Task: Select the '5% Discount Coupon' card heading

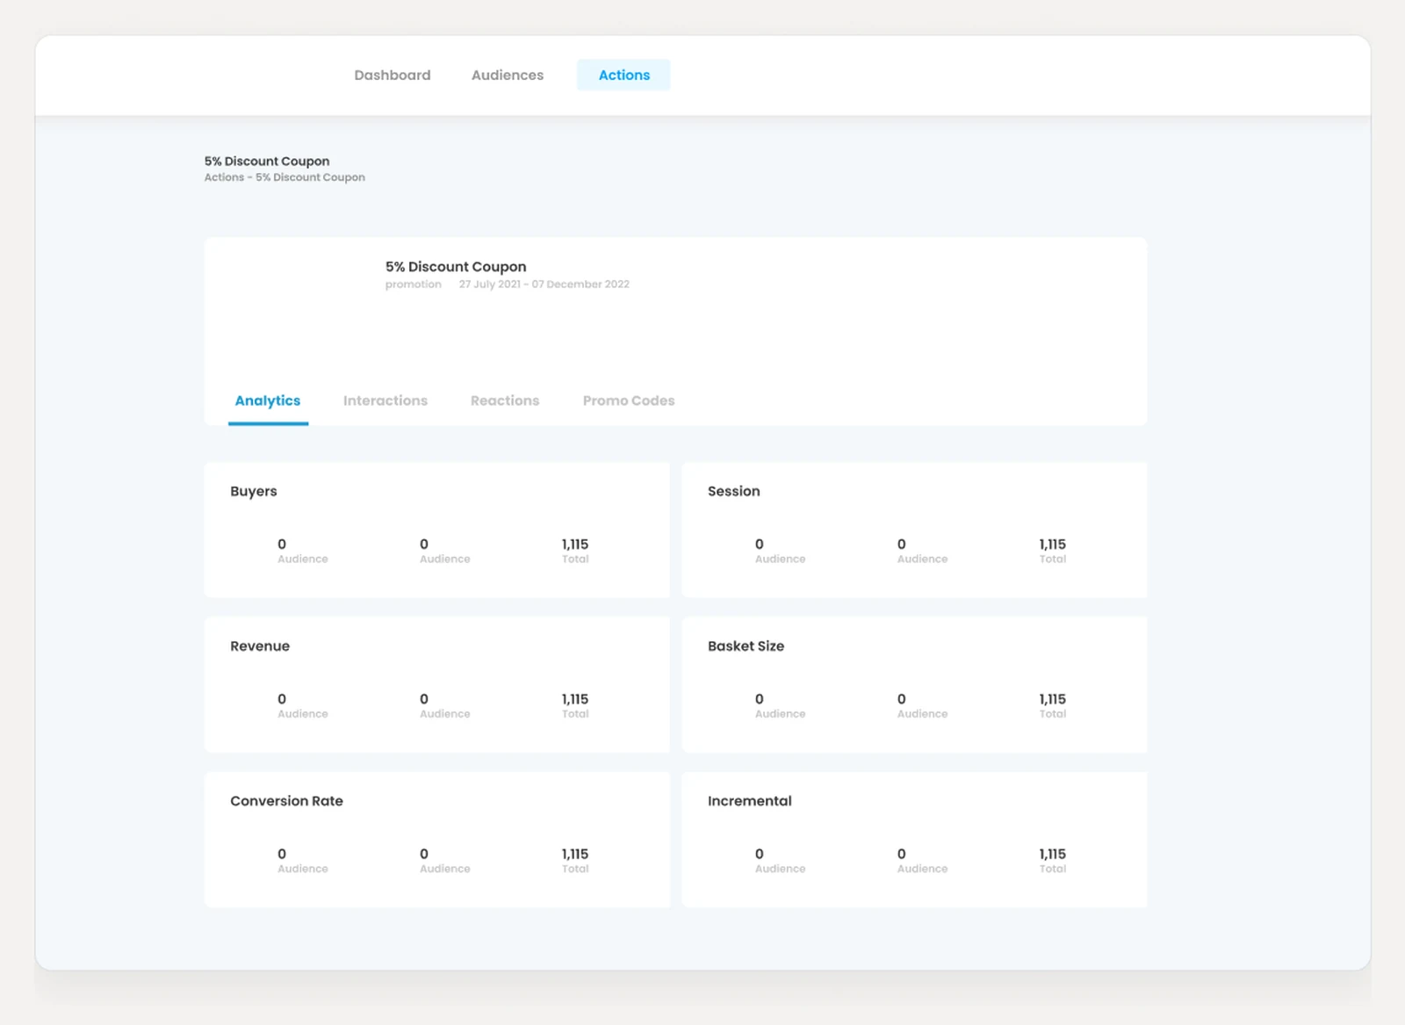Action: click(456, 267)
